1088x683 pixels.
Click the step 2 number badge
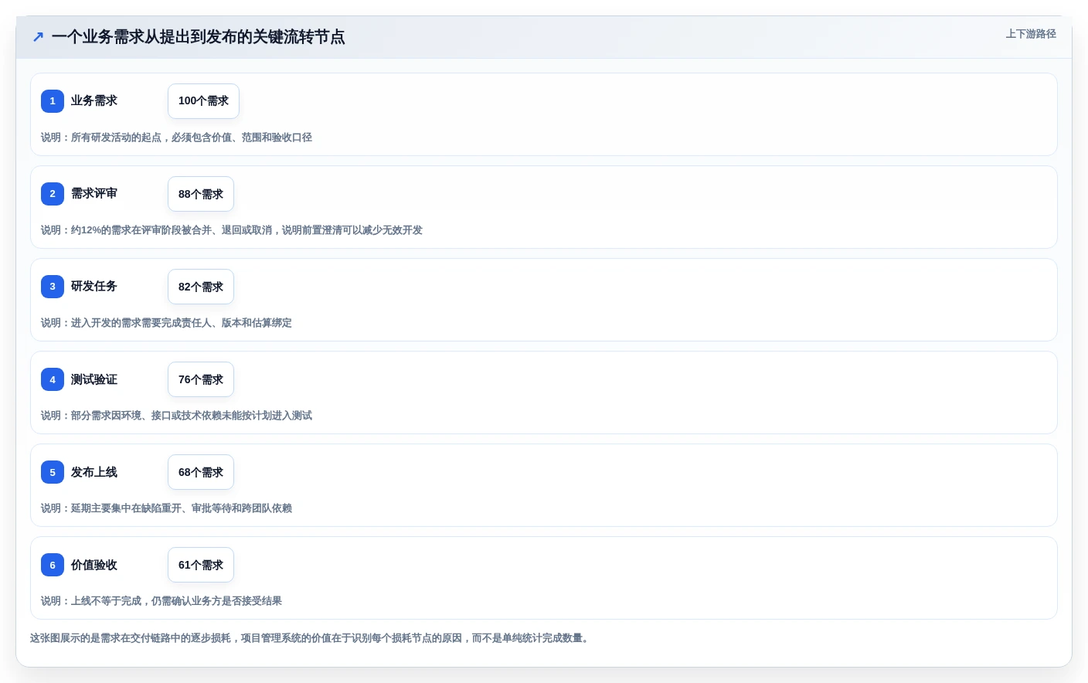click(53, 194)
